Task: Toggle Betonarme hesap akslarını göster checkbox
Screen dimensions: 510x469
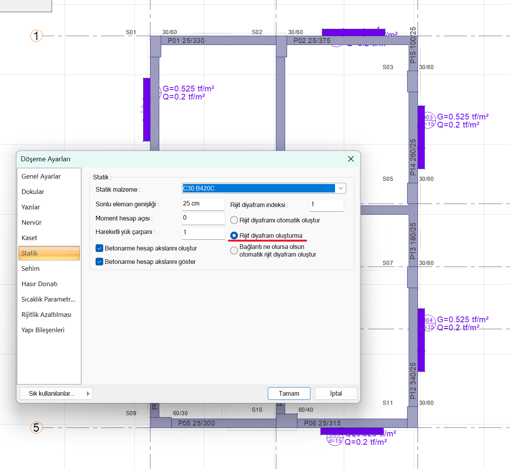Action: tap(99, 262)
